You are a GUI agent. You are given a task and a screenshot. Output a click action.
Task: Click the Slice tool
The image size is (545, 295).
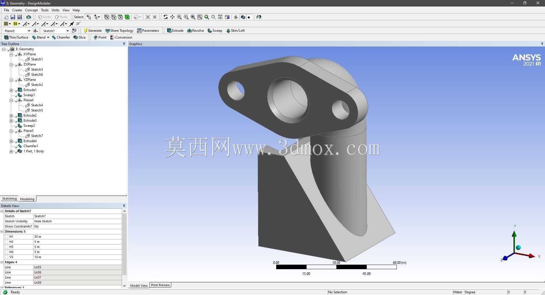(x=79, y=37)
